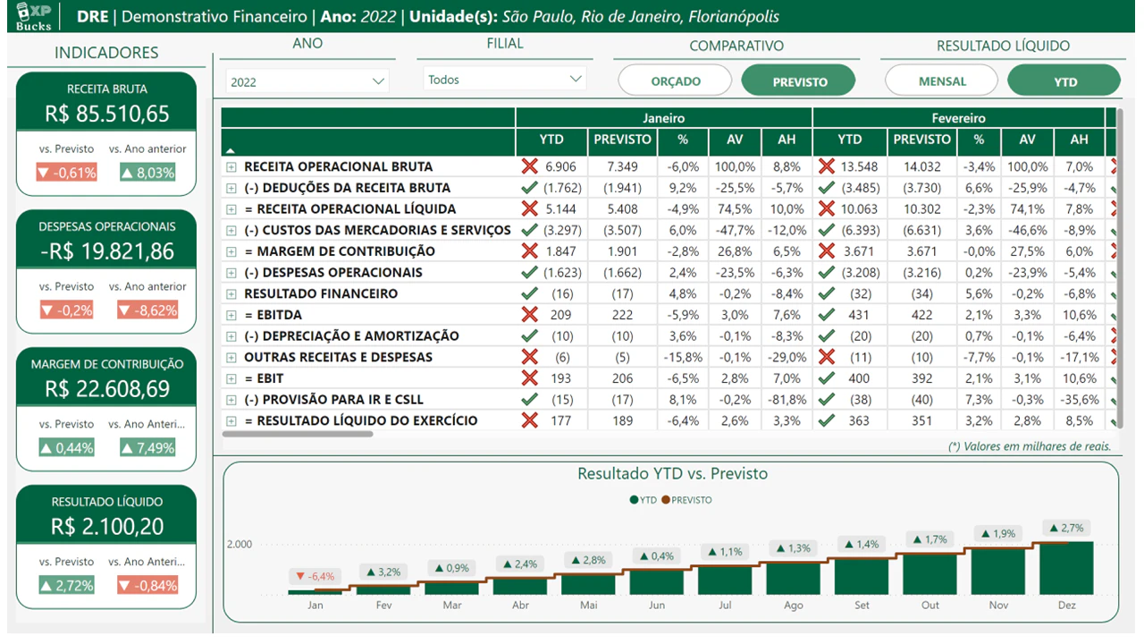Expand the DESPESAS OPERACIONAIS row
Screen dimensions: 1144x644
coord(231,272)
